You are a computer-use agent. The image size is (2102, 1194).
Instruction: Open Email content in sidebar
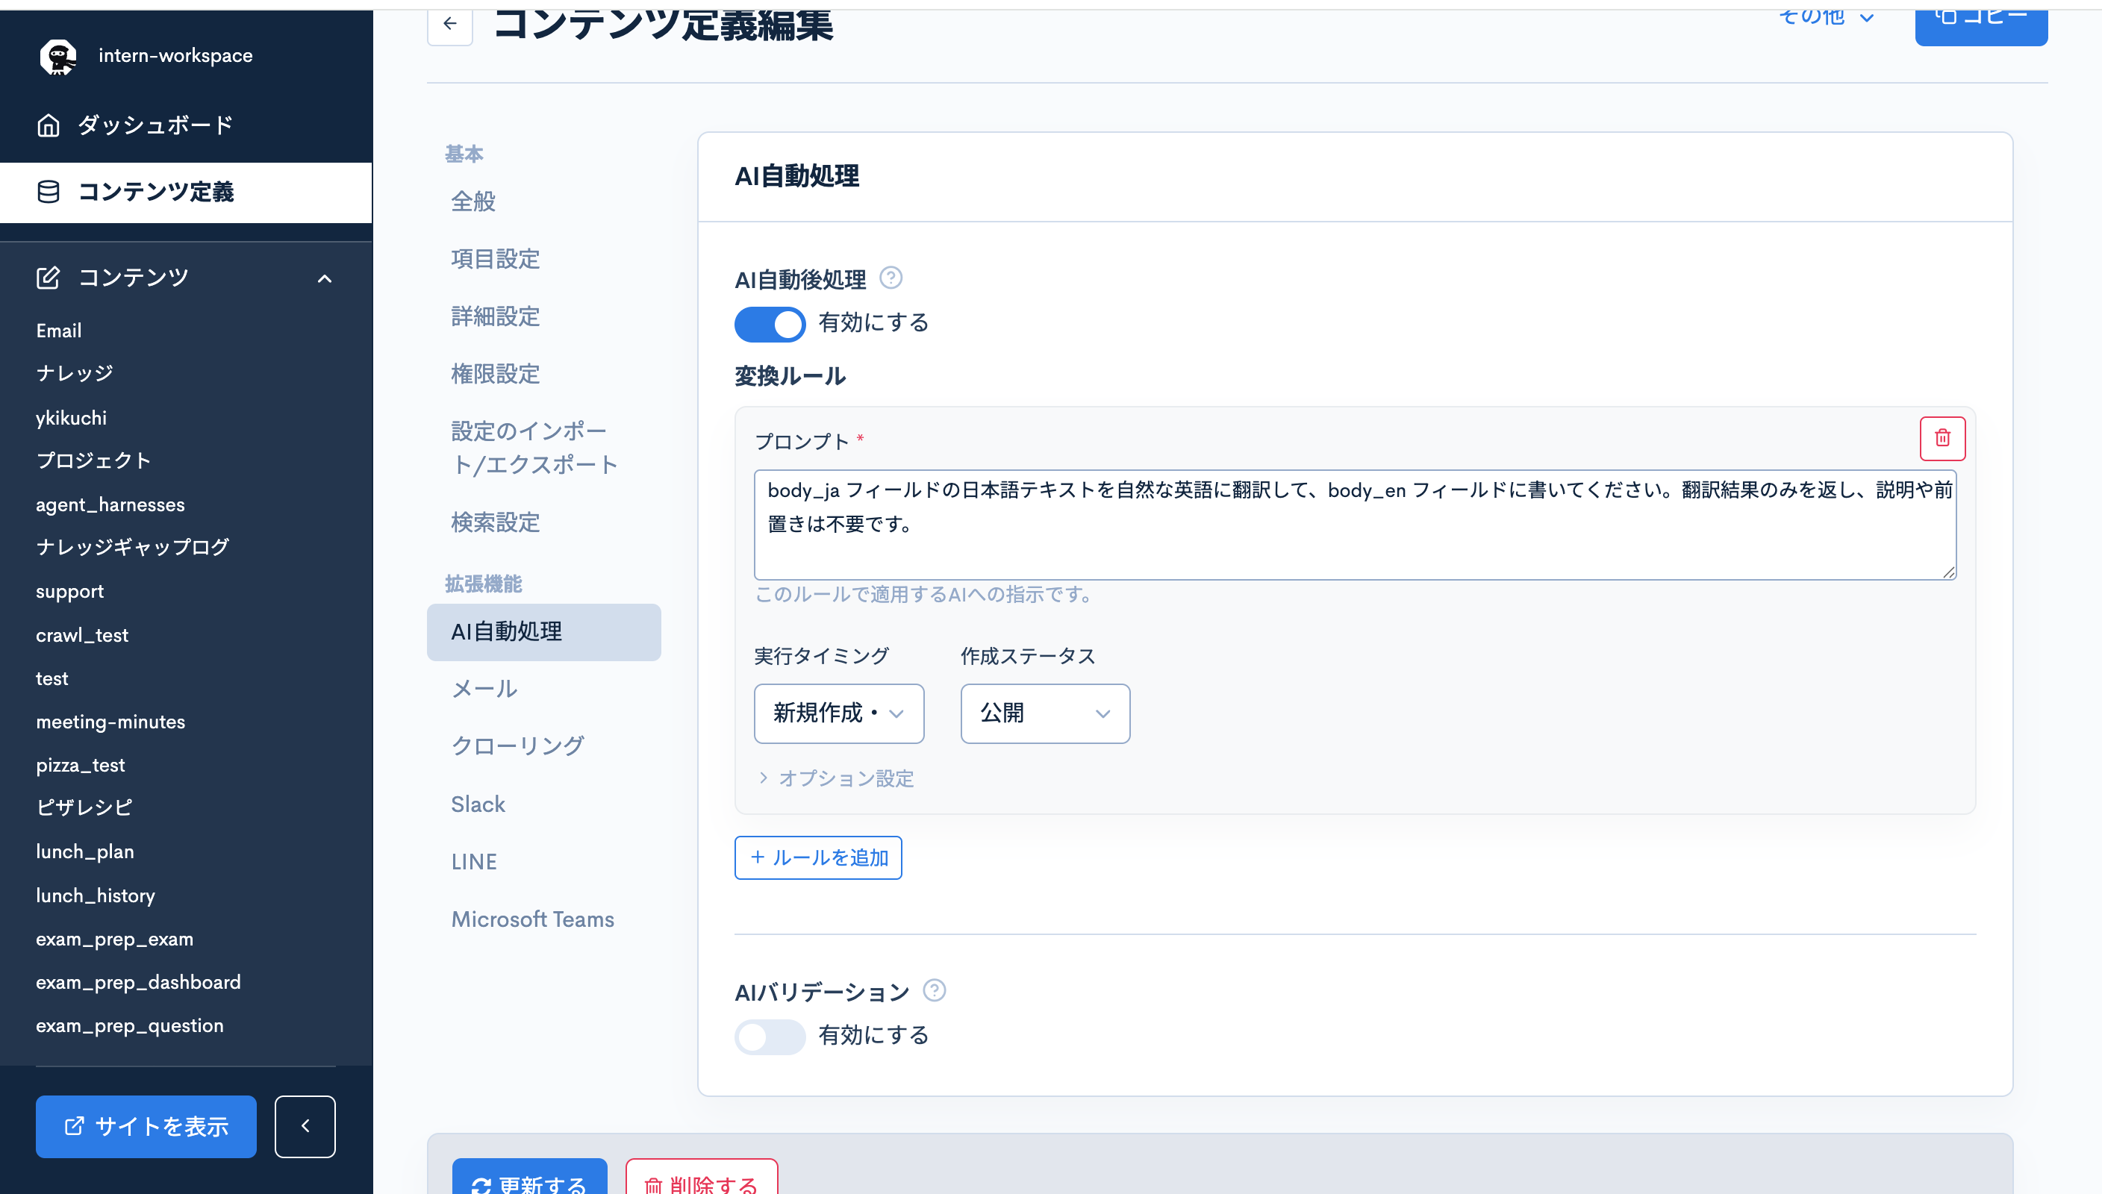pos(58,331)
